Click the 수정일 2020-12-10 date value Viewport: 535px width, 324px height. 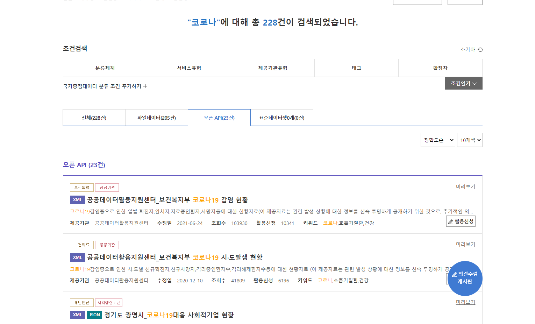click(190, 281)
